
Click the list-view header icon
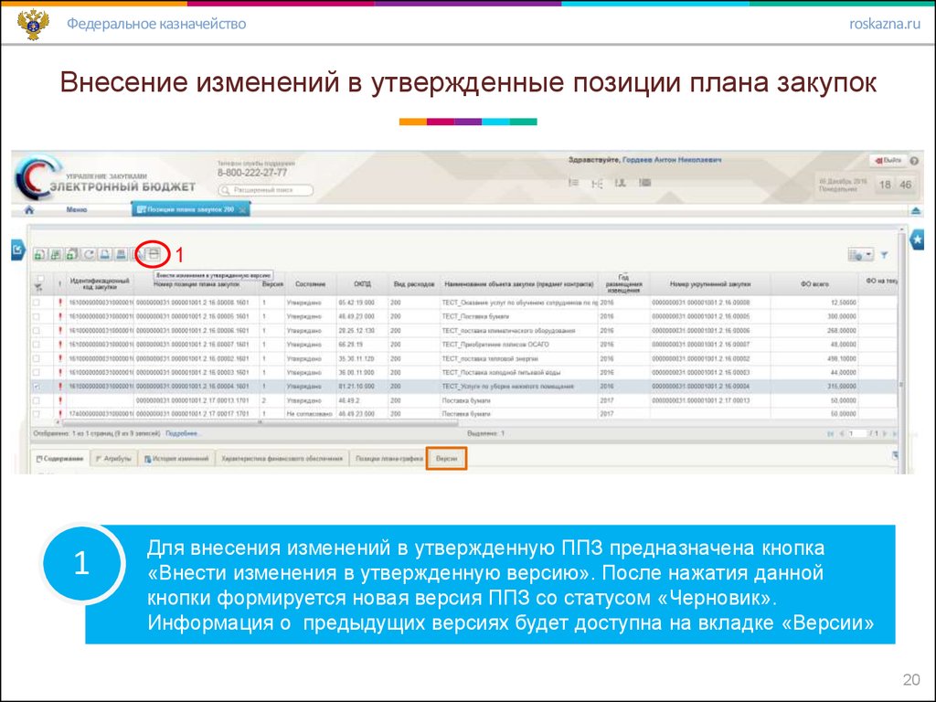click(x=574, y=183)
